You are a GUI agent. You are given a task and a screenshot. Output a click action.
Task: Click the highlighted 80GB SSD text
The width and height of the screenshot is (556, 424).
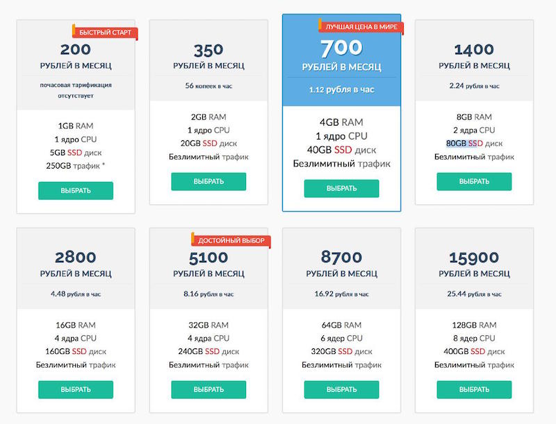pos(464,144)
